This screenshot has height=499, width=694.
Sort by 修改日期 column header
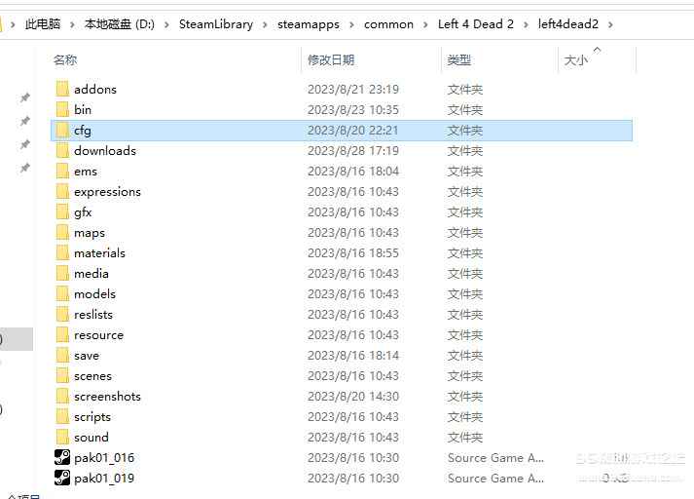pyautogui.click(x=331, y=59)
